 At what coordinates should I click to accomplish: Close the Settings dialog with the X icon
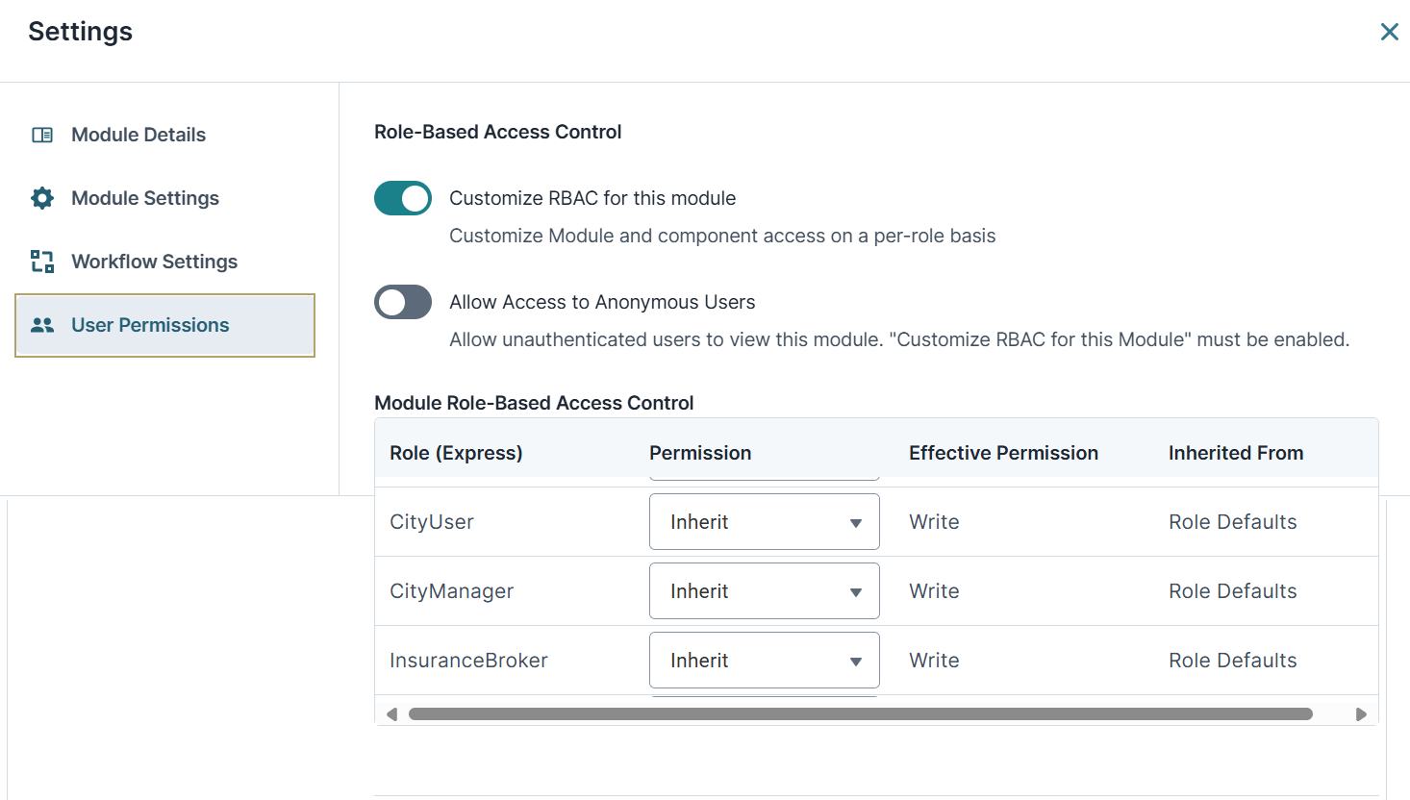pyautogui.click(x=1389, y=32)
